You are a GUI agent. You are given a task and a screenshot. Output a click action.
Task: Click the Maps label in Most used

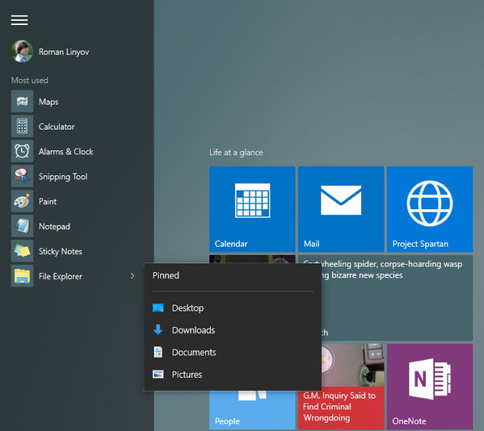click(48, 102)
